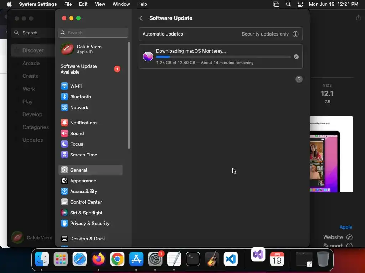
Task: Select Work in App Store sidebar
Action: click(29, 89)
